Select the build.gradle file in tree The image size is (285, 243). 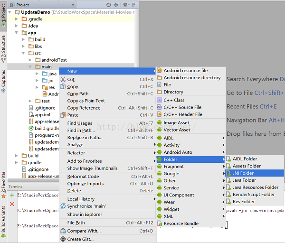[46, 128]
